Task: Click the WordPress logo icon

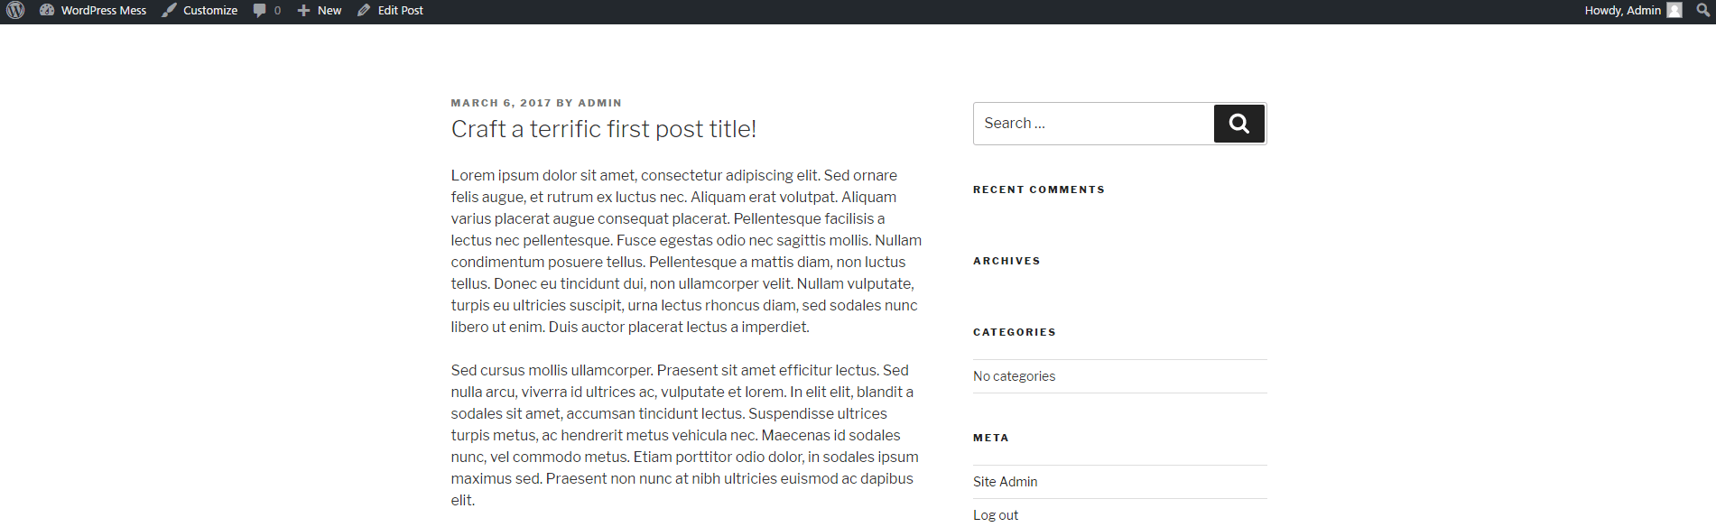Action: click(15, 11)
